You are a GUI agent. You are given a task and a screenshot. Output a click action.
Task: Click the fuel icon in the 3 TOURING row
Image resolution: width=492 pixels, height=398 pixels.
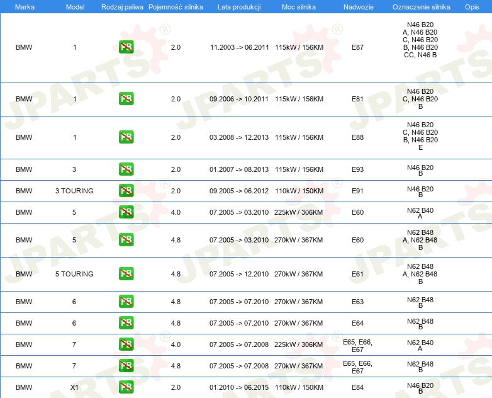pyautogui.click(x=126, y=190)
